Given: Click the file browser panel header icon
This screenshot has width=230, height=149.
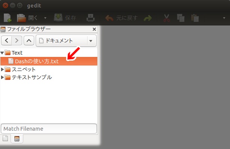Looking at the screenshot, I should point(3,29).
